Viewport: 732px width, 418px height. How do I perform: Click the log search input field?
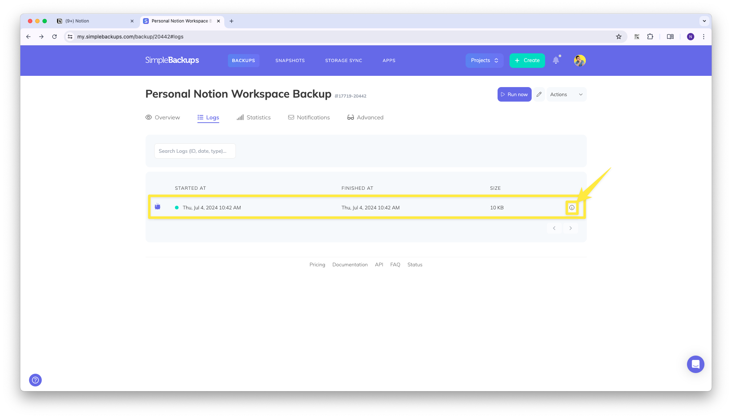tap(195, 151)
